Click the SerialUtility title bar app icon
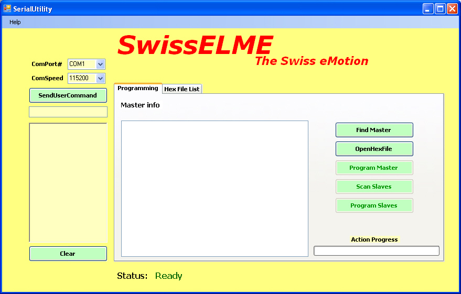 (7, 8)
